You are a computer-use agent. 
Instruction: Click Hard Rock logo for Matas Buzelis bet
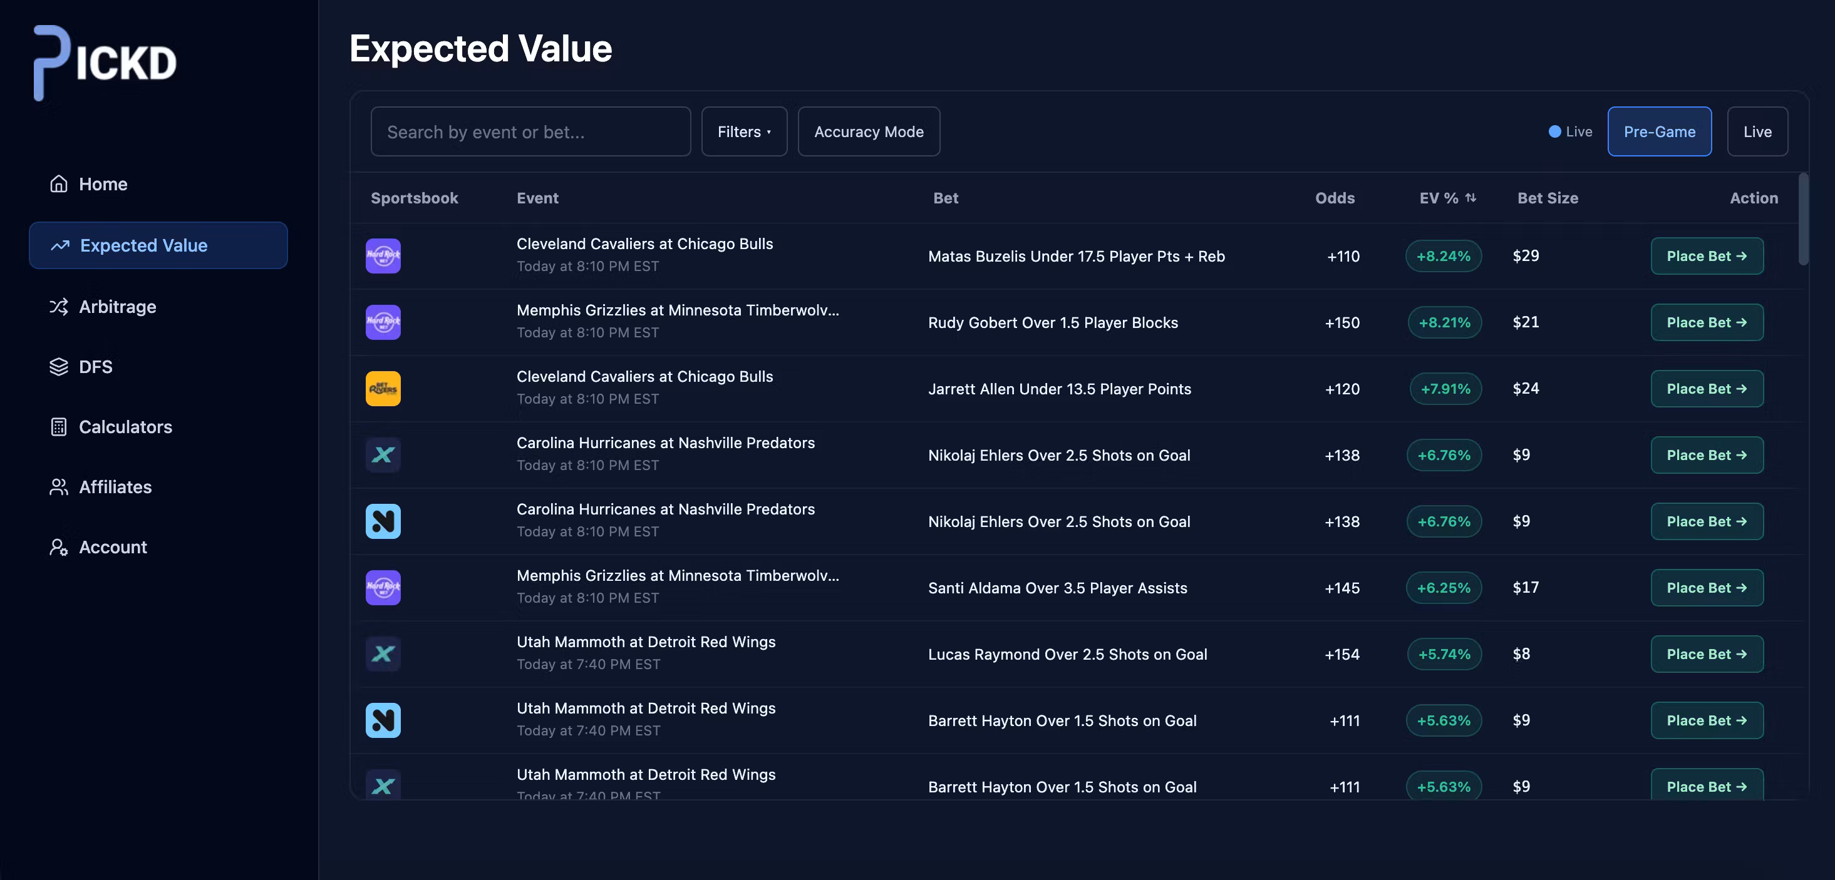pos(383,255)
